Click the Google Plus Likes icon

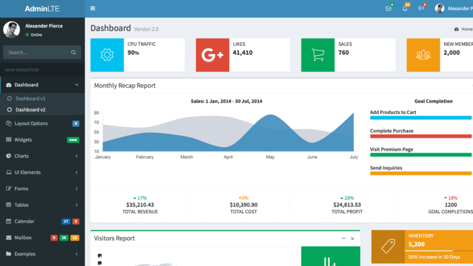[212, 55]
